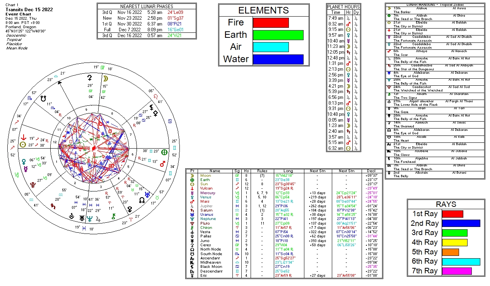Select the cyan Air element bar

tap(271, 47)
